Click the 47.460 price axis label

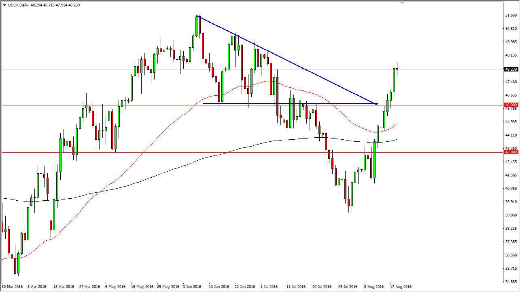511,82
